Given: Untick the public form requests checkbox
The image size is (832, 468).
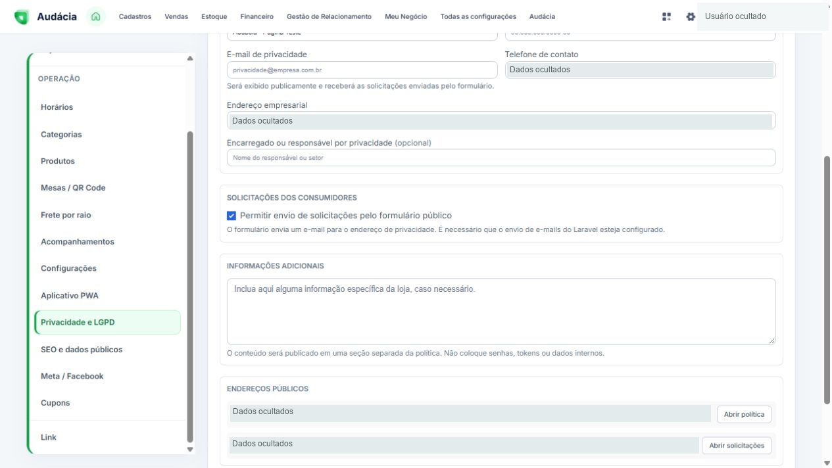Looking at the screenshot, I should 232,216.
